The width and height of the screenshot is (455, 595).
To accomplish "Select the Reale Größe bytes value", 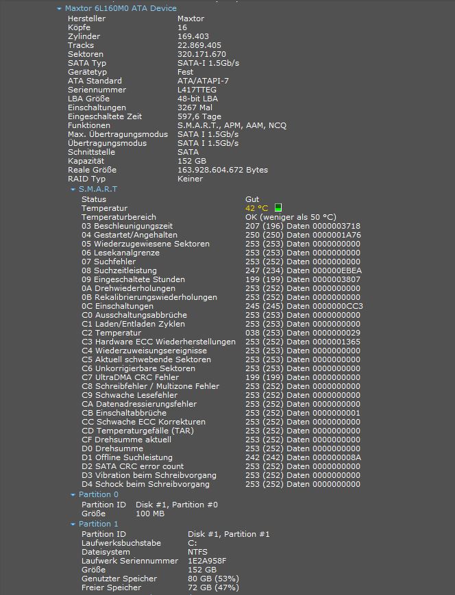I will [223, 170].
